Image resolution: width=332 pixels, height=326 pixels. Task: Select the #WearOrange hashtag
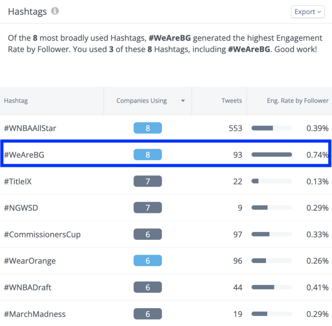tap(30, 261)
